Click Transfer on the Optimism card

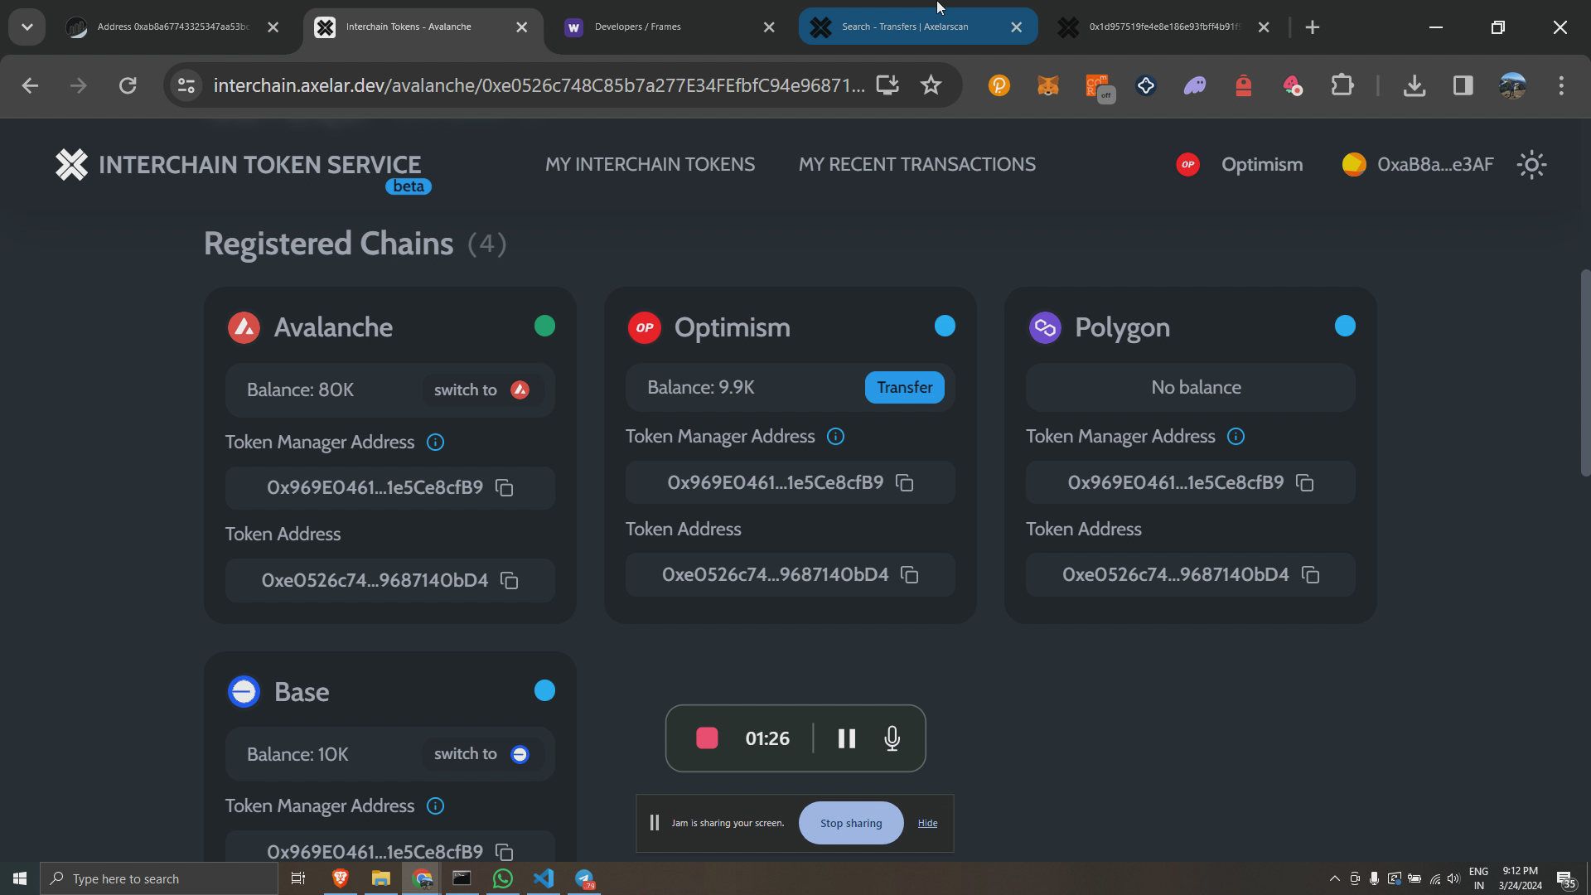(905, 388)
